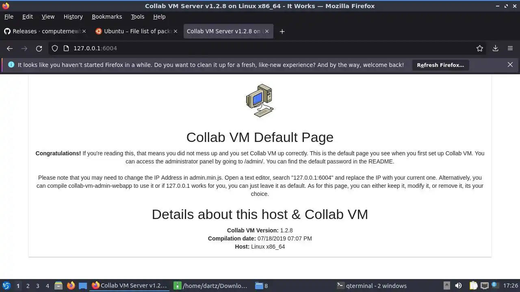Open the Help menu
Screen dimensions: 520x292
[159, 17]
